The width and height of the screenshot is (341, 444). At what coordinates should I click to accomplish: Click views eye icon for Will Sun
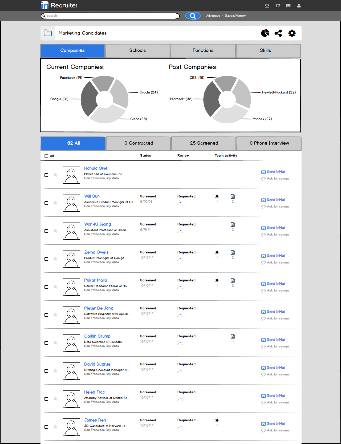(x=217, y=197)
